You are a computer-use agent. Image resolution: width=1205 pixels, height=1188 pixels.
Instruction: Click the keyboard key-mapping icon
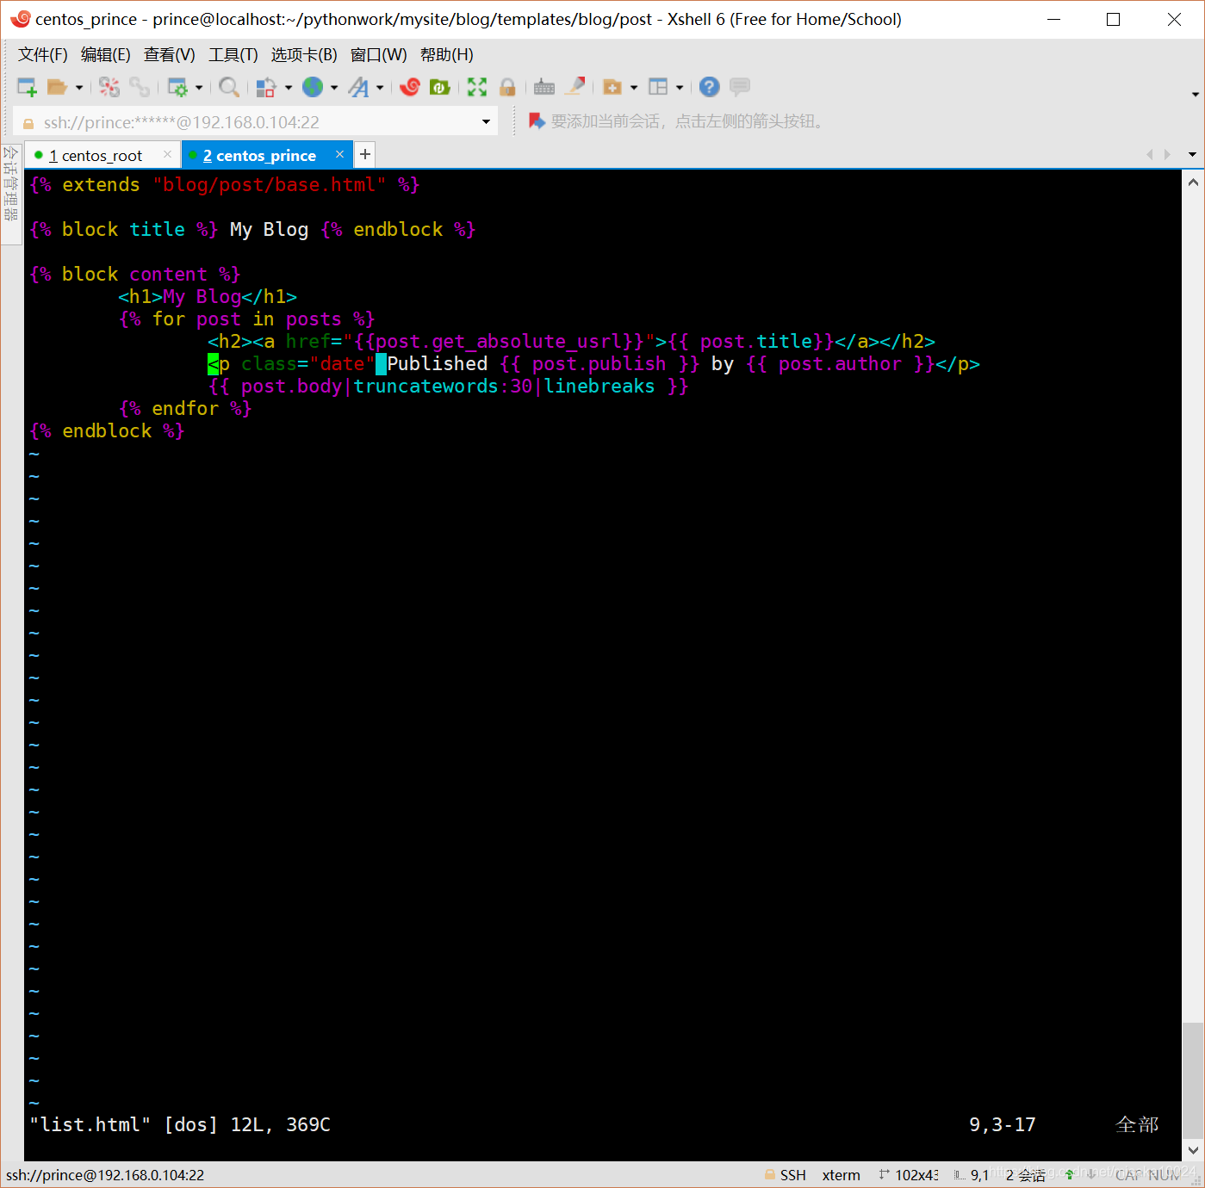point(544,87)
